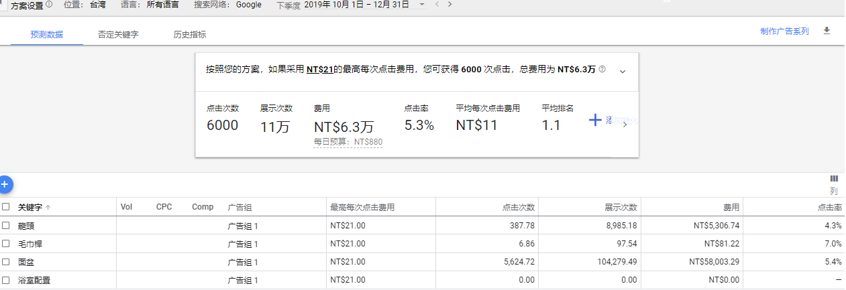Click the download icon next to 制作广告系列
Image resolution: width=846 pixels, height=290 pixels.
[x=827, y=31]
